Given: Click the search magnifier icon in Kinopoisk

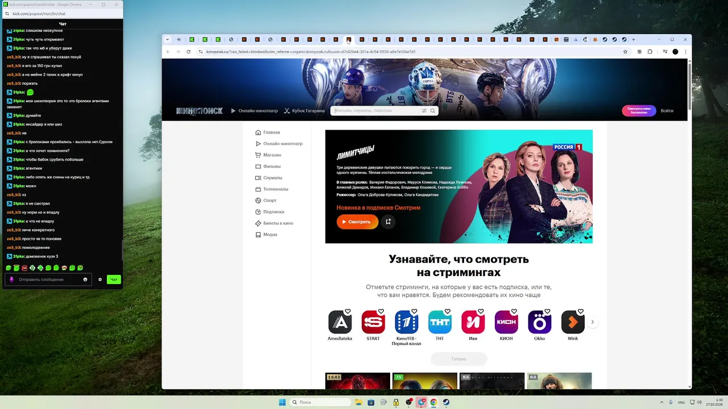Looking at the screenshot, I should click(433, 111).
